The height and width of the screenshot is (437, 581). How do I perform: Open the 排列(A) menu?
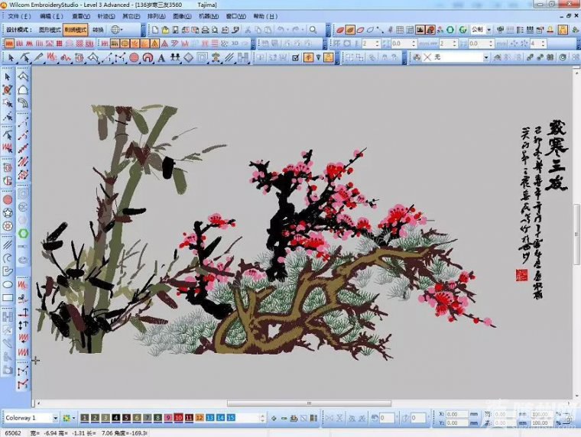click(x=157, y=16)
